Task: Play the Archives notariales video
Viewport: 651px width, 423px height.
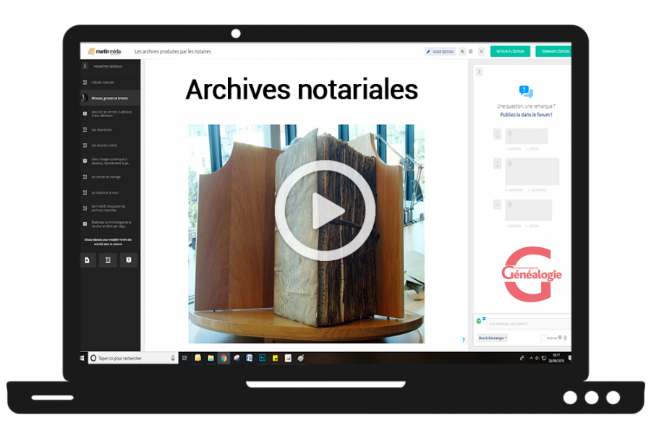Action: click(x=325, y=210)
